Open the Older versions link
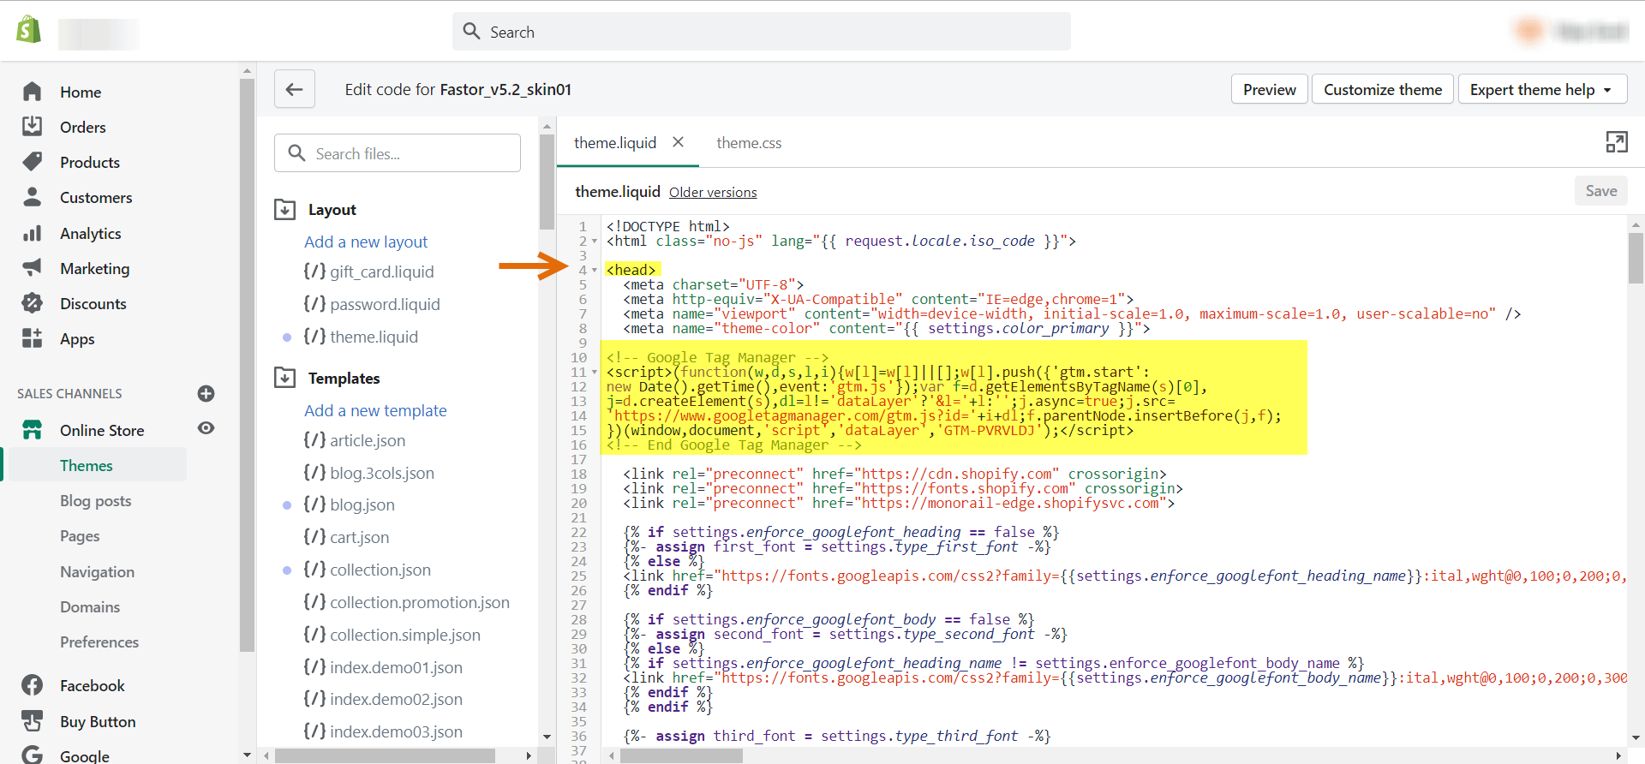 click(712, 193)
